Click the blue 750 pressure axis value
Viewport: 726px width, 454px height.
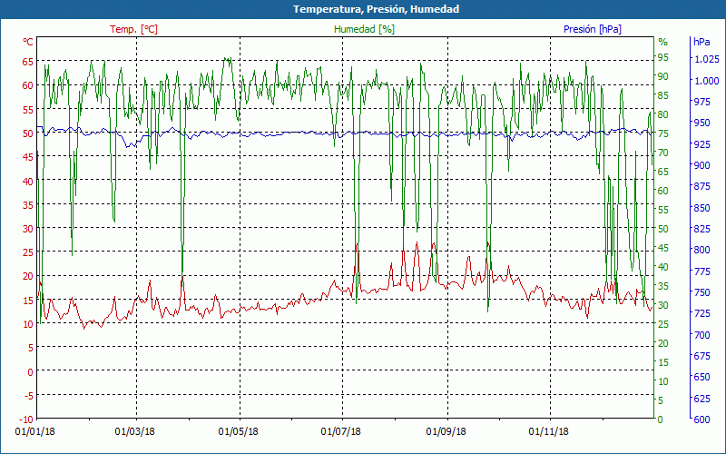701,292
